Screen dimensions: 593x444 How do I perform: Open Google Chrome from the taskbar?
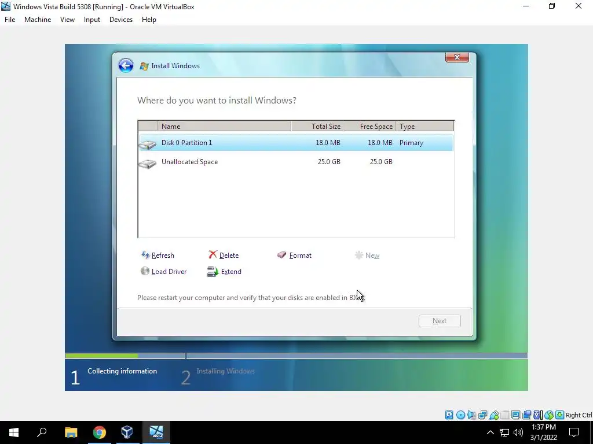click(x=99, y=432)
